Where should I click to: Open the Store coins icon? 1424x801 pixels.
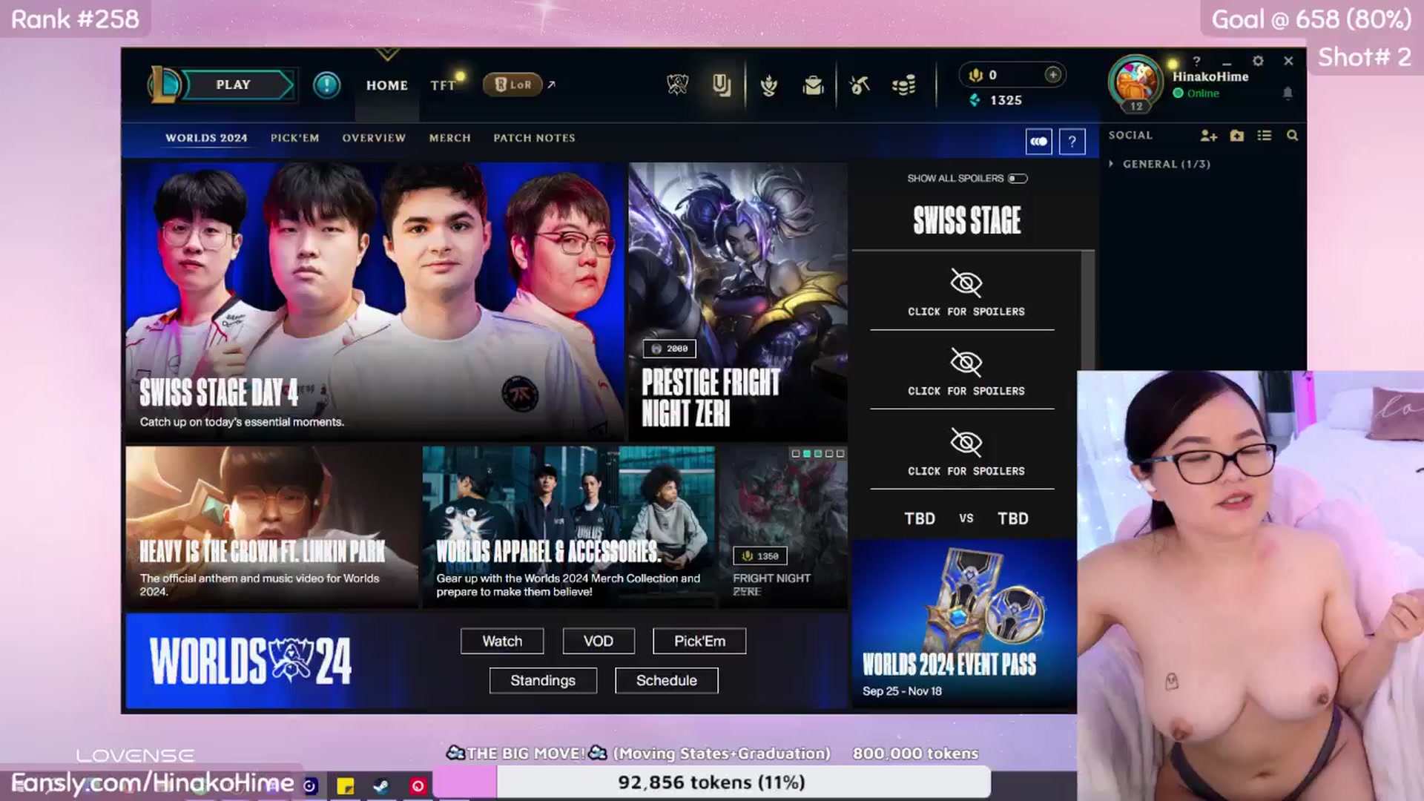[x=904, y=85]
